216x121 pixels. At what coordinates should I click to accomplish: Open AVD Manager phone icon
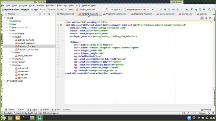(200, 9)
